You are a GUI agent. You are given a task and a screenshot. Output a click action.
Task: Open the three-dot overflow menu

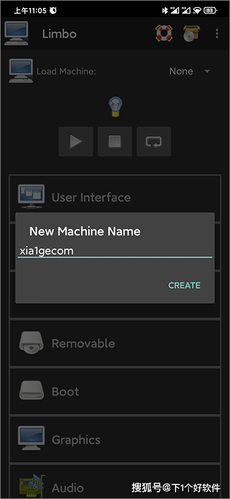pyautogui.click(x=217, y=33)
